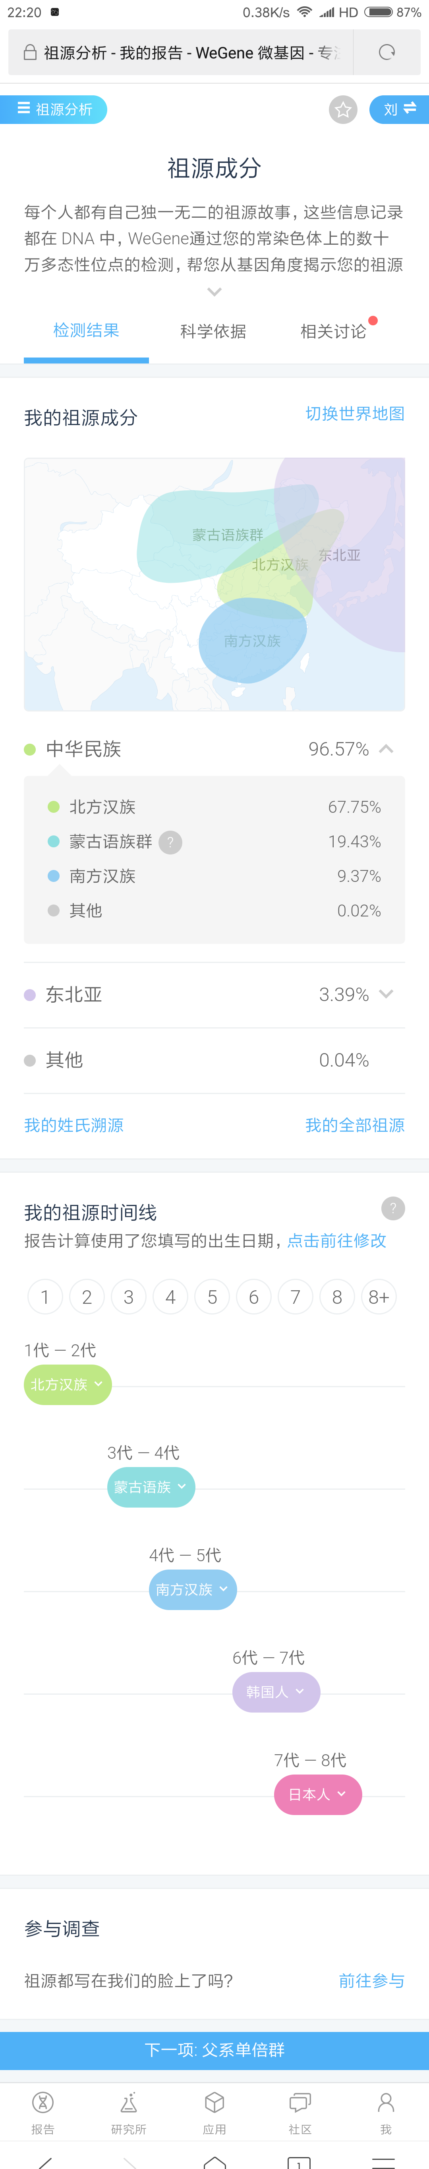Open the 相关讨论 tab
Image resolution: width=429 pixels, height=2169 pixels.
coord(333,331)
